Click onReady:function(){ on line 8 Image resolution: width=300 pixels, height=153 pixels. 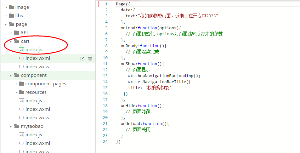tap(144, 46)
